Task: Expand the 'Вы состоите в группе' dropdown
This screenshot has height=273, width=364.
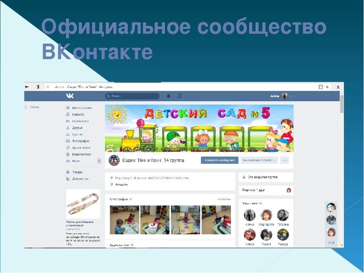Action: coord(259,160)
